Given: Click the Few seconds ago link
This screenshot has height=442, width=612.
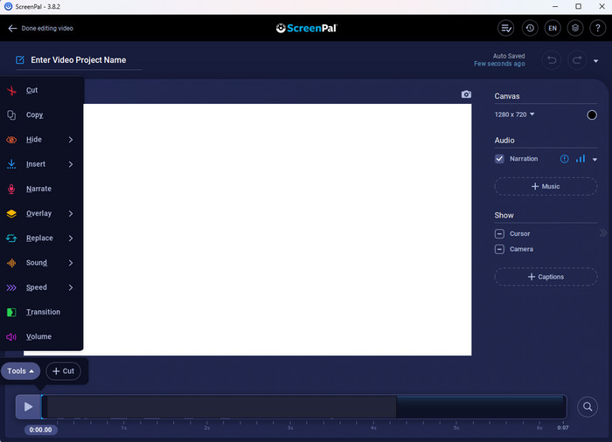Looking at the screenshot, I should point(499,64).
